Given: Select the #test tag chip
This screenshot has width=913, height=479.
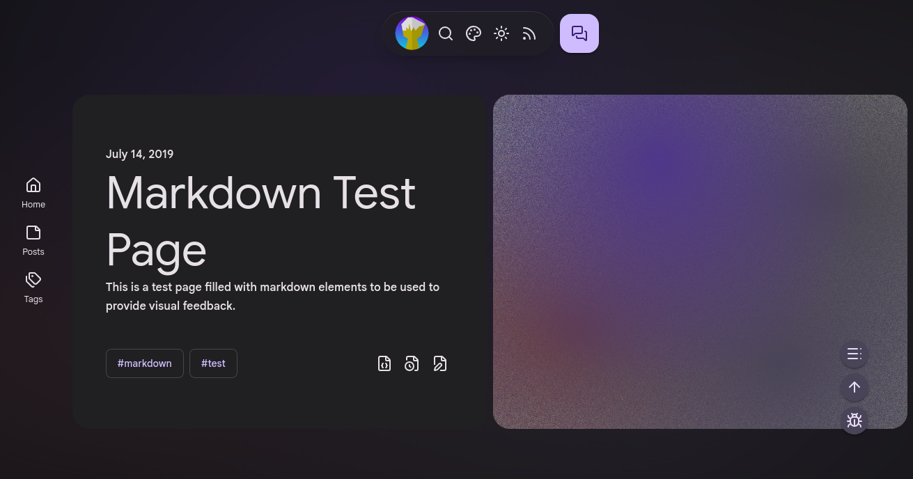Looking at the screenshot, I should point(213,363).
